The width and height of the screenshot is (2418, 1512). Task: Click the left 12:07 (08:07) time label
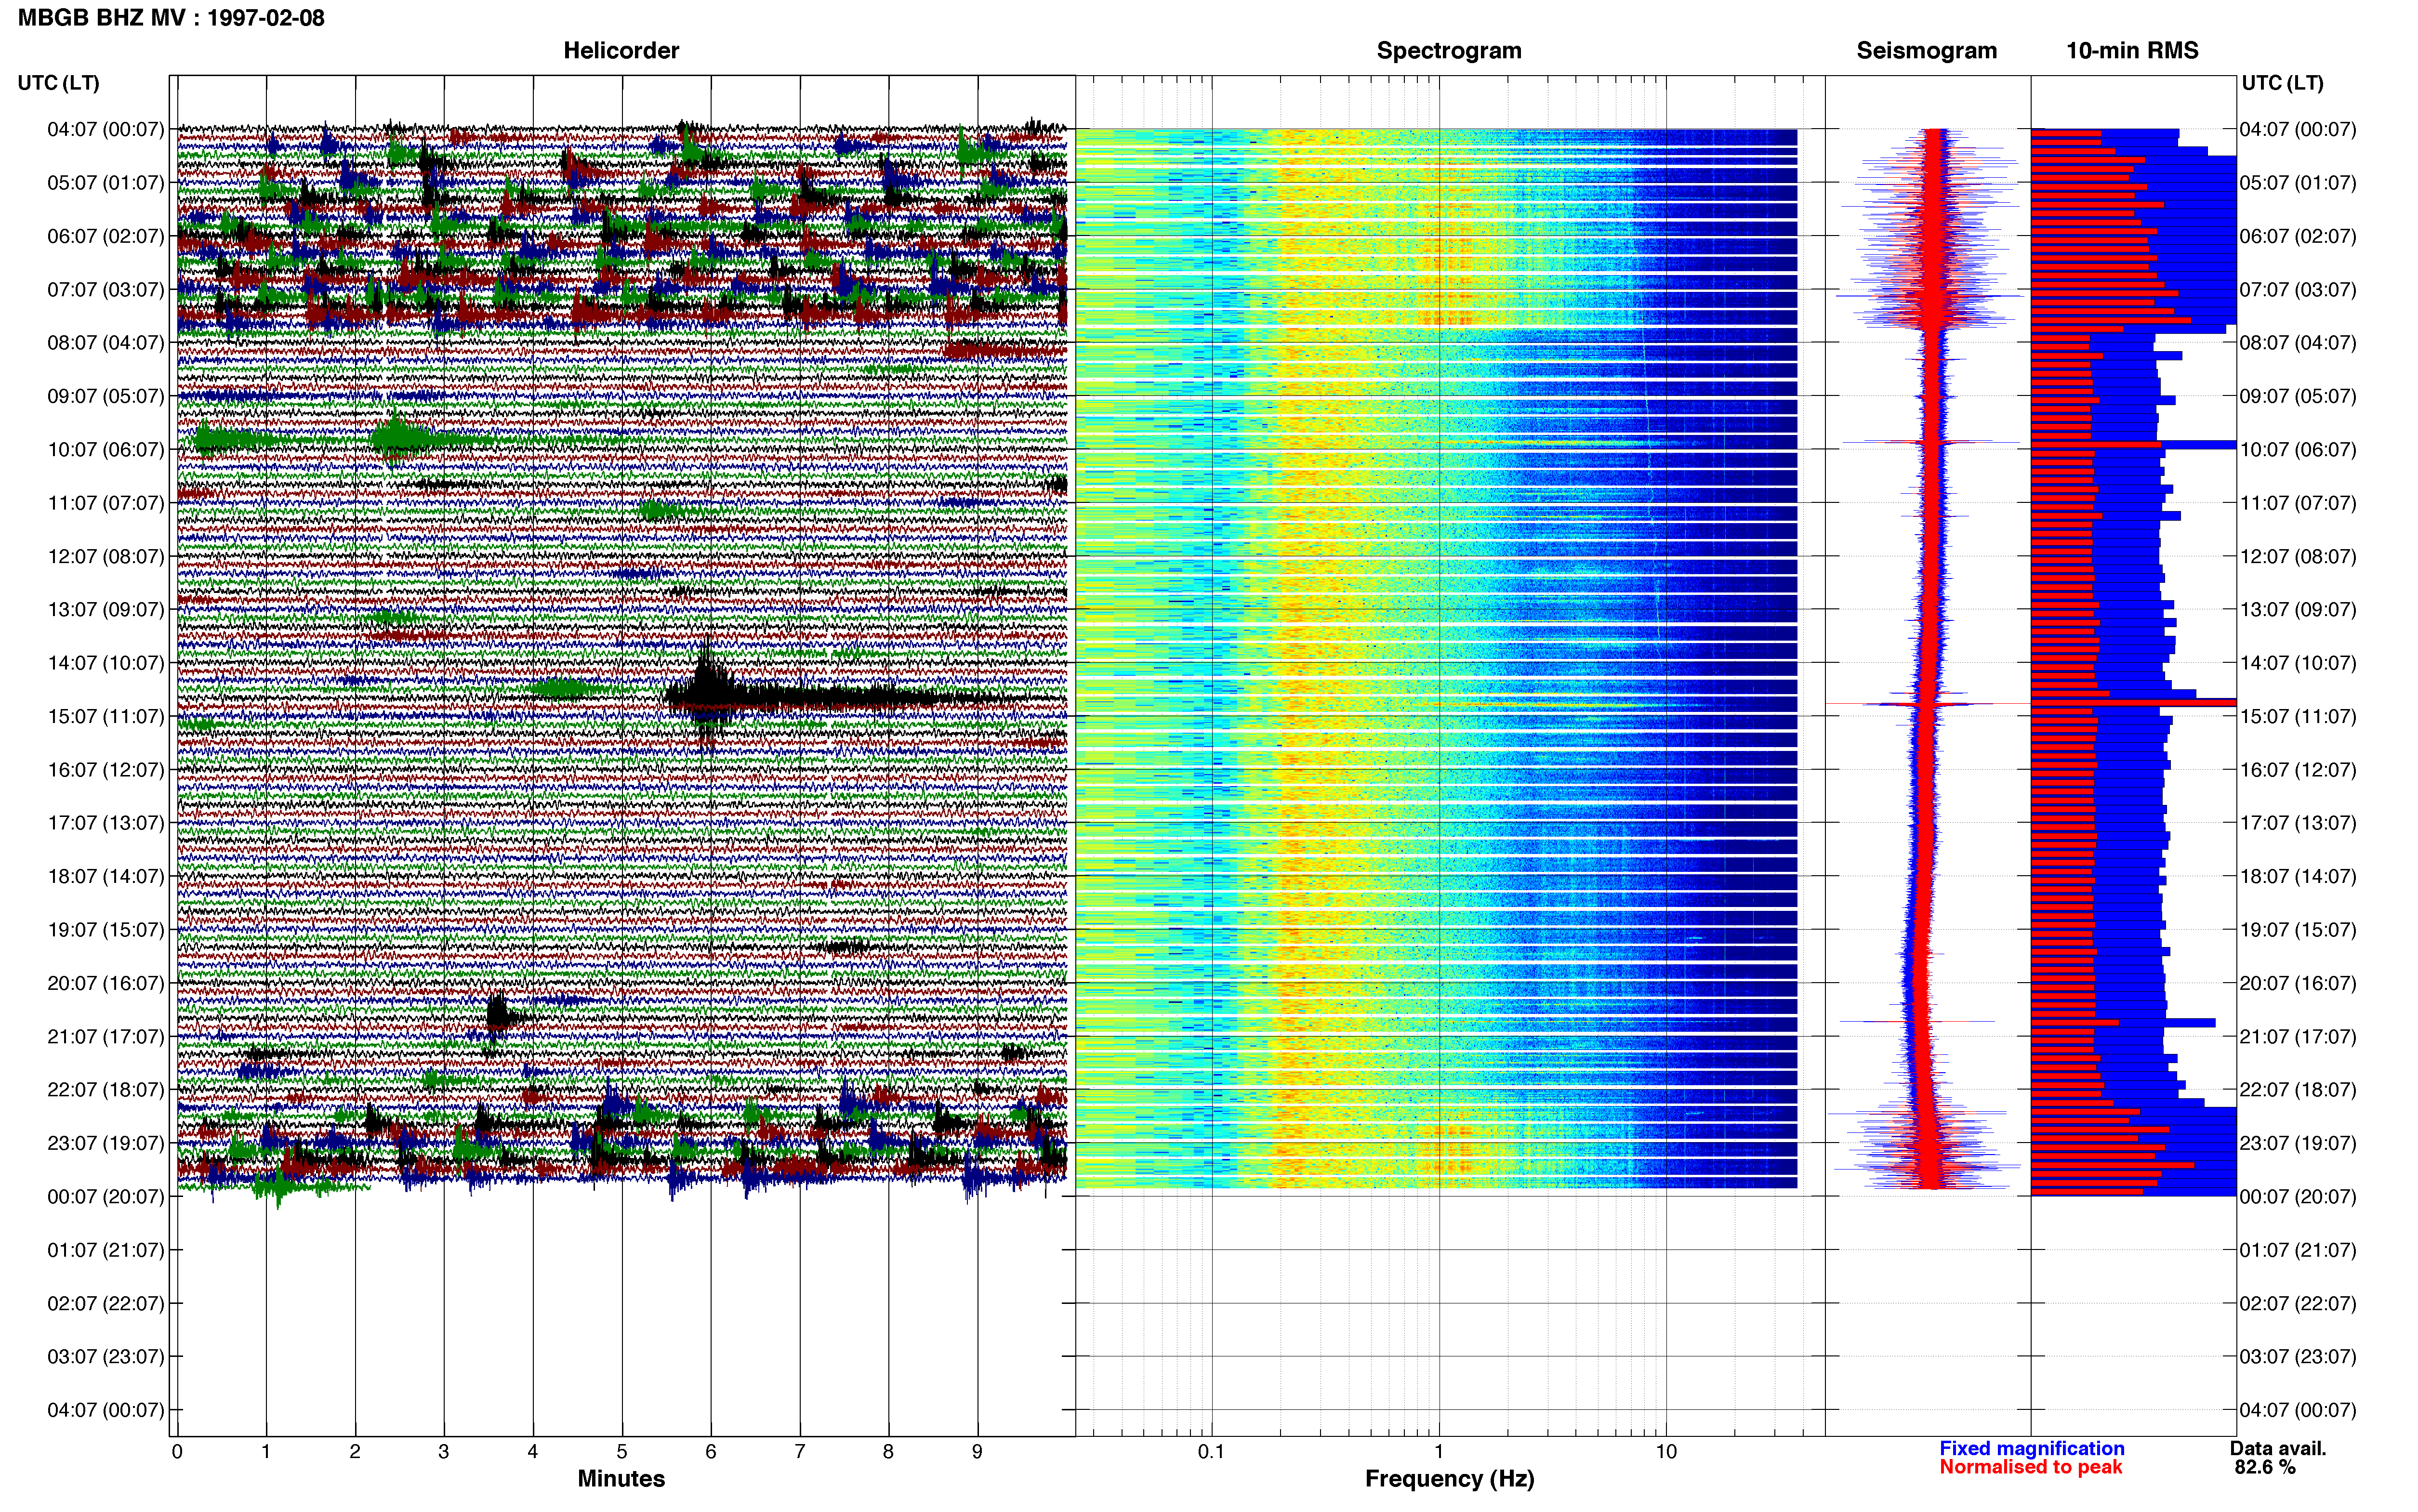[105, 556]
